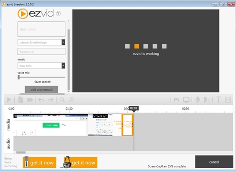236x171 pixels.
Task: Click the favor speech label
Action: tap(42, 82)
